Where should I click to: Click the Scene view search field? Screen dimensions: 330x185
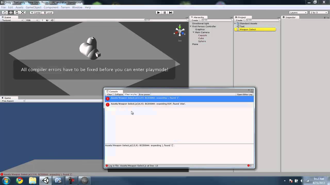coord(166,20)
